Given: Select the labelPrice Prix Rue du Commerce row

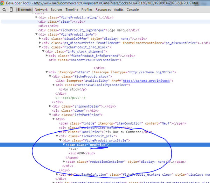Looking at the screenshot, I should click(x=106, y=132).
